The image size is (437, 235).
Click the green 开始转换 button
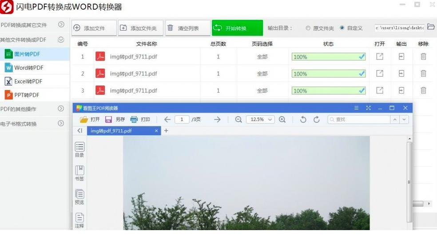click(x=237, y=28)
